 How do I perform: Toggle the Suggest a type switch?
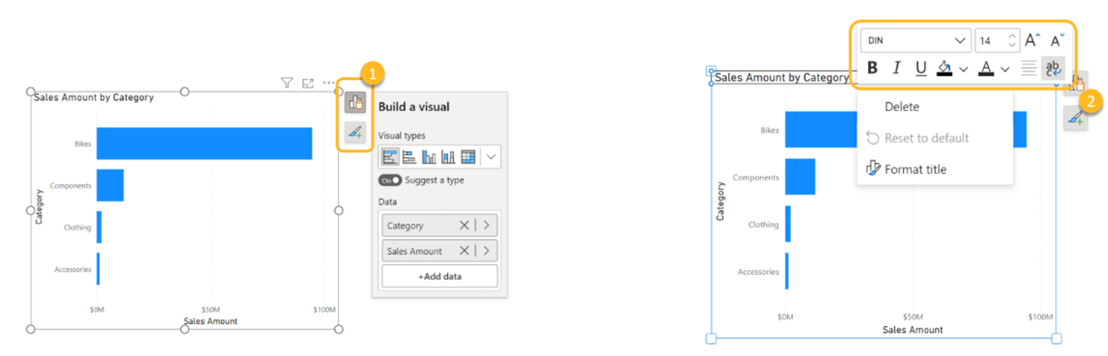(390, 180)
